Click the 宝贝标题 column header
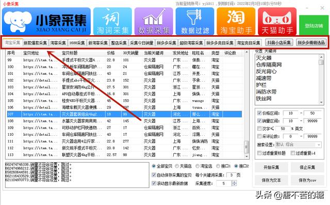Screen dimensions: 330x205 click(x=83, y=53)
